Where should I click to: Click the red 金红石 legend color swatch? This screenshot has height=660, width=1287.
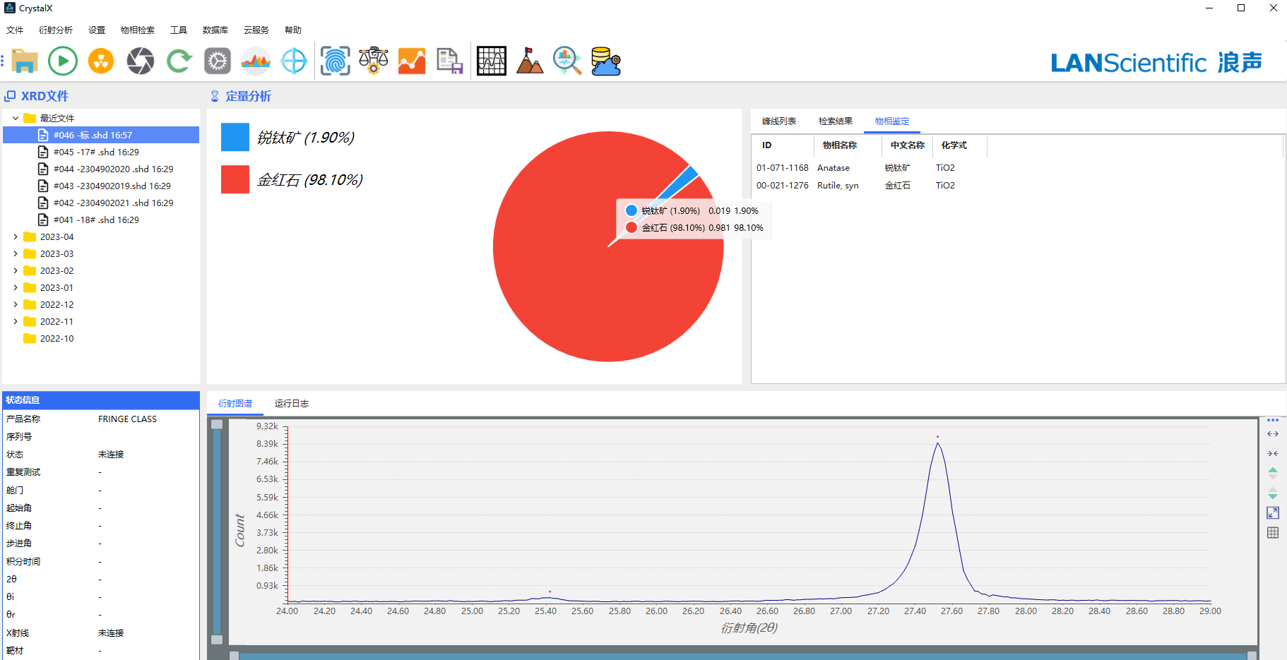point(235,180)
